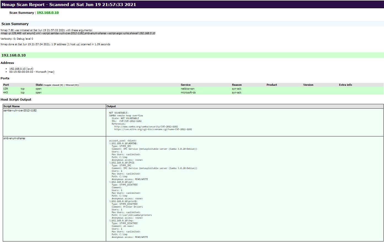
Task: Click the Service column header
Action: [x=186, y=85]
